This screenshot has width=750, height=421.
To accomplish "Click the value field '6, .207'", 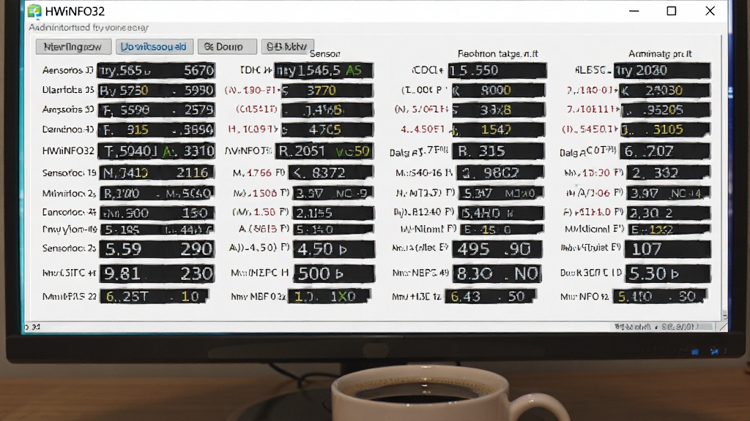I will tap(665, 151).
